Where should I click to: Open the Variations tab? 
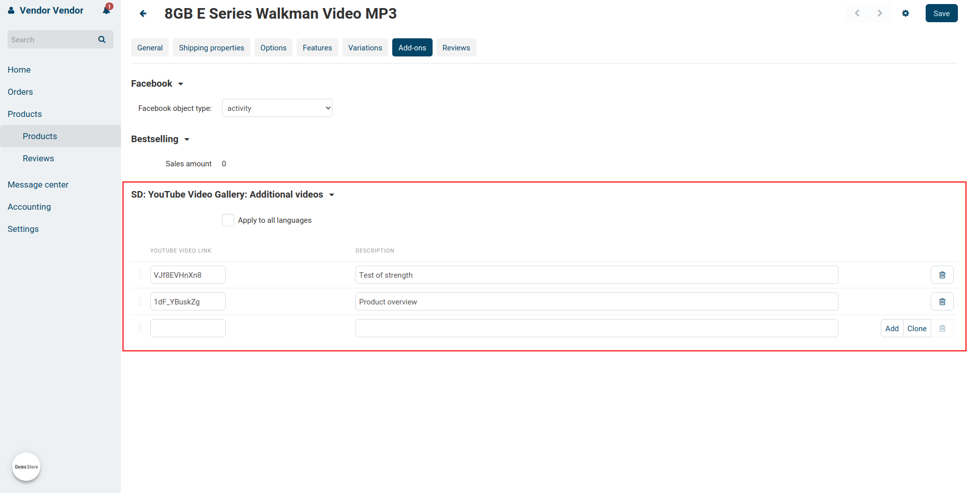pyautogui.click(x=365, y=47)
